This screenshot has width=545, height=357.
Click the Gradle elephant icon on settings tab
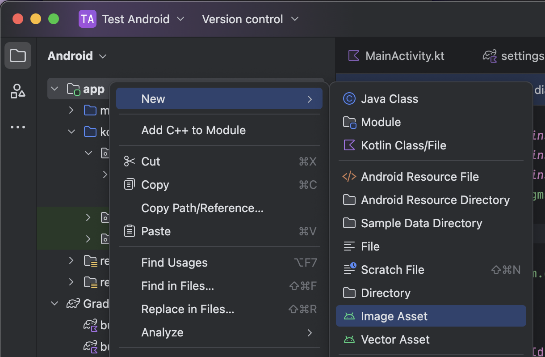(x=490, y=56)
